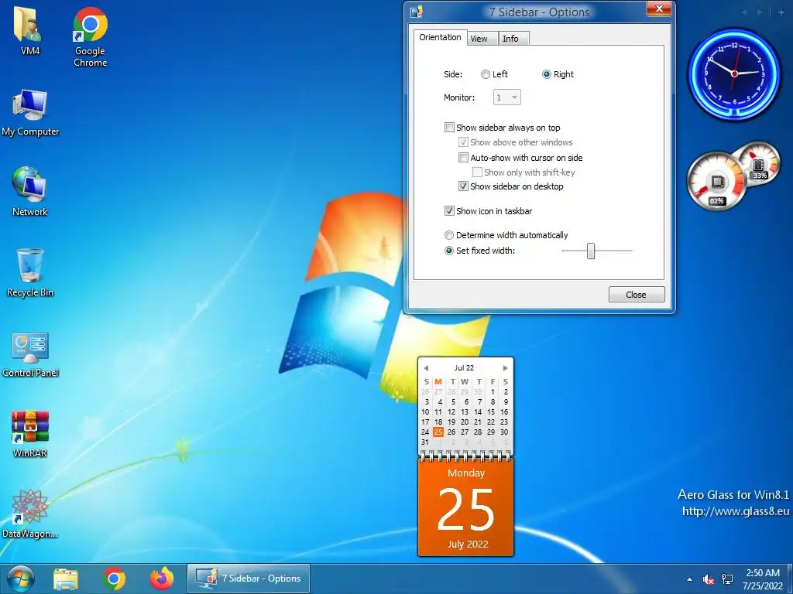The height and width of the screenshot is (594, 793).
Task: Select Determine width automatically
Action: [x=448, y=235]
